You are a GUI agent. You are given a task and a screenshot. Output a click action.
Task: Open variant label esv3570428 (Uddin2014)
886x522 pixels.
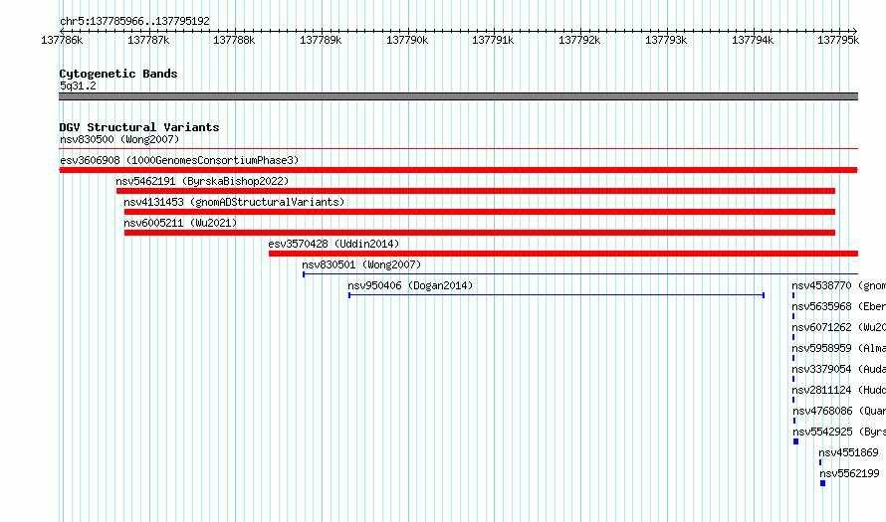(x=333, y=244)
